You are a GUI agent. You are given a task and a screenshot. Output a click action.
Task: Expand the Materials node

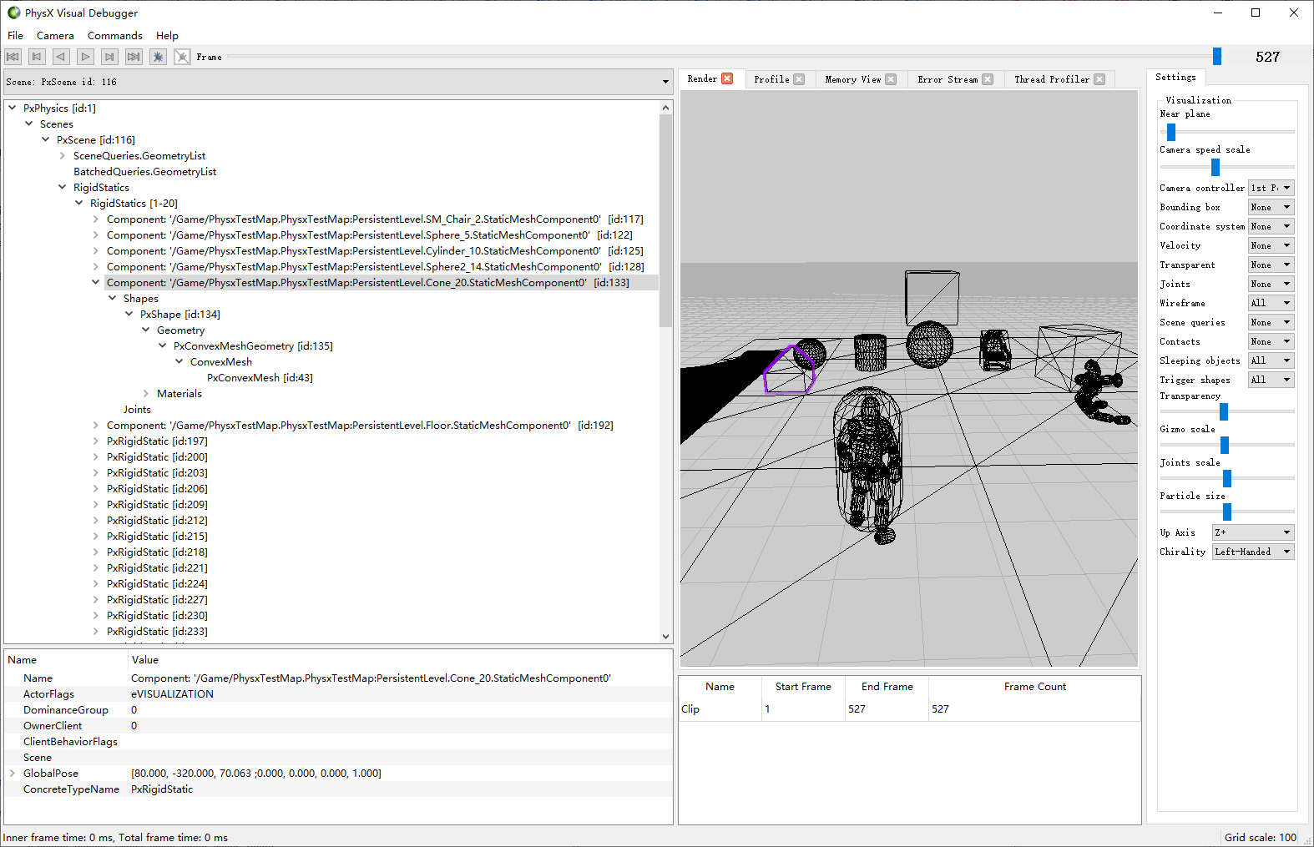[x=146, y=393]
